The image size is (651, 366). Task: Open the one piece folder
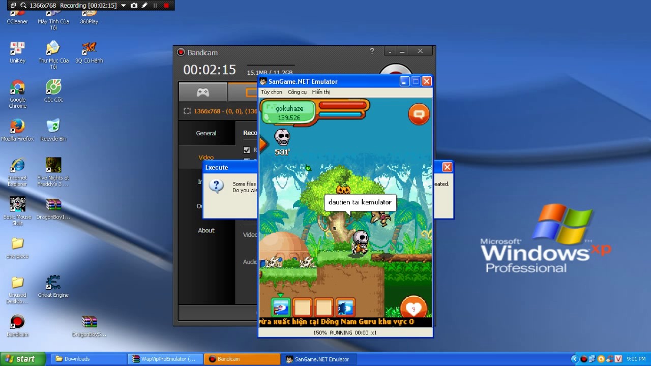pos(17,248)
